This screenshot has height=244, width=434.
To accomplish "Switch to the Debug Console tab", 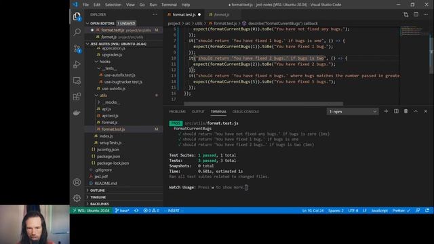I will 245,111.
